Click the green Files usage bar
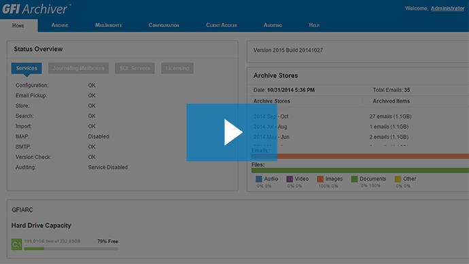This screenshot has height=264, width=469. [x=360, y=170]
